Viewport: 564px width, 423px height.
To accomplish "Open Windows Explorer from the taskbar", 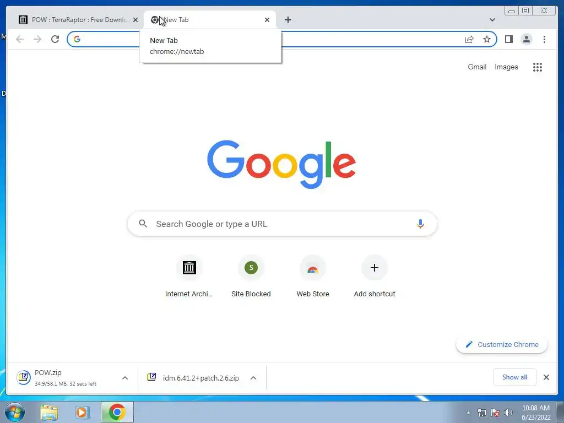I will [x=49, y=412].
